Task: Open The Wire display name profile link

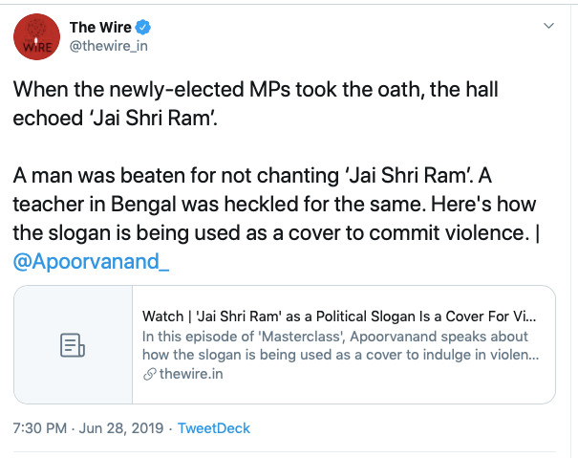Action: 101,27
